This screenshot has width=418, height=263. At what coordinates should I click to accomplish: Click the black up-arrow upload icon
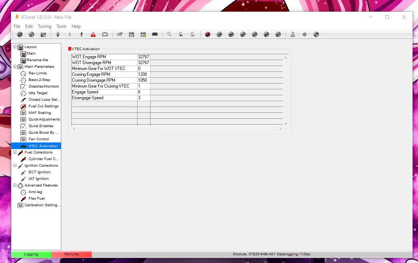click(x=81, y=34)
